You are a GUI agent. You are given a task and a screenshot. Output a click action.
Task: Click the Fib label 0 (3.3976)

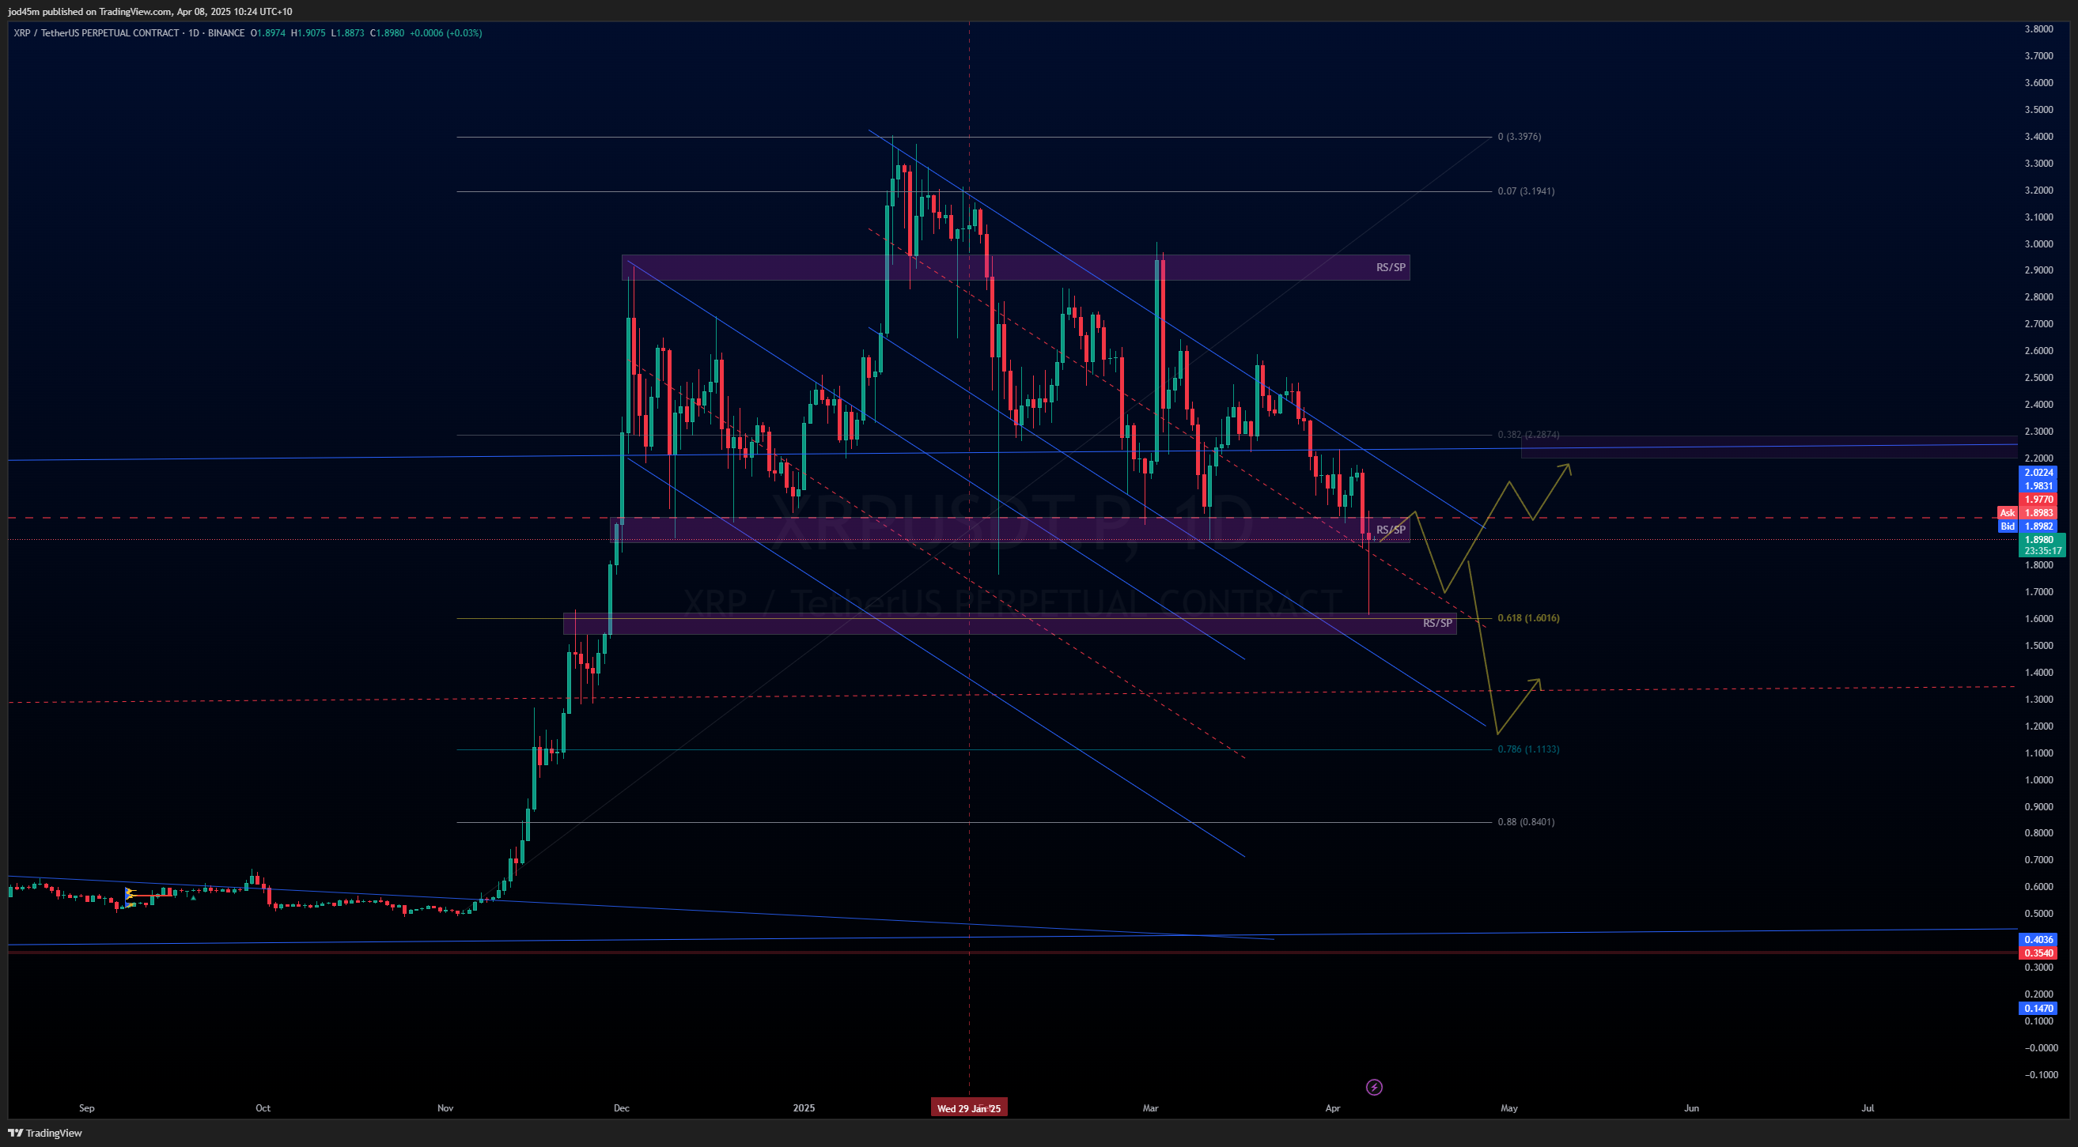coord(1519,137)
